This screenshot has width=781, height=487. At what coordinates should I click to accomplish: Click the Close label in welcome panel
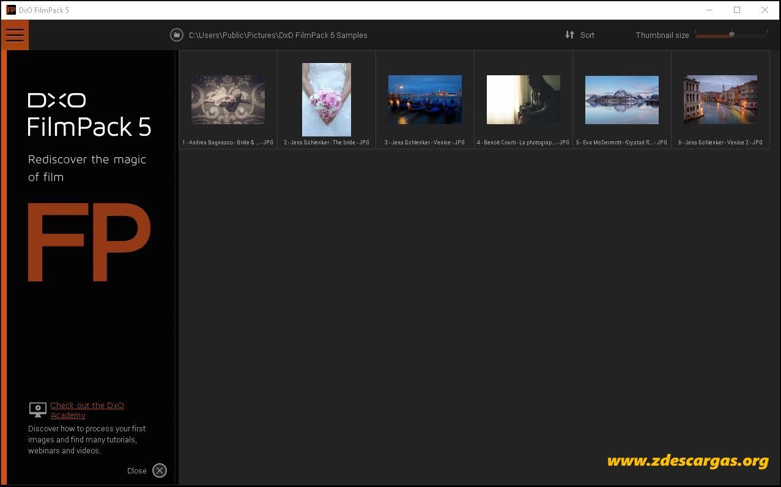click(136, 470)
